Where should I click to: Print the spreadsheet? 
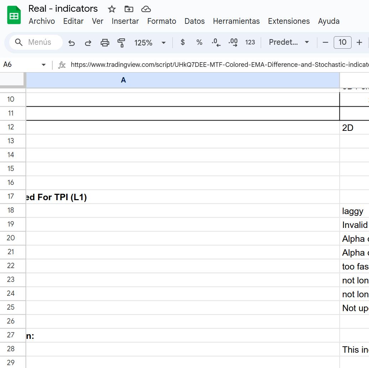coord(105,43)
